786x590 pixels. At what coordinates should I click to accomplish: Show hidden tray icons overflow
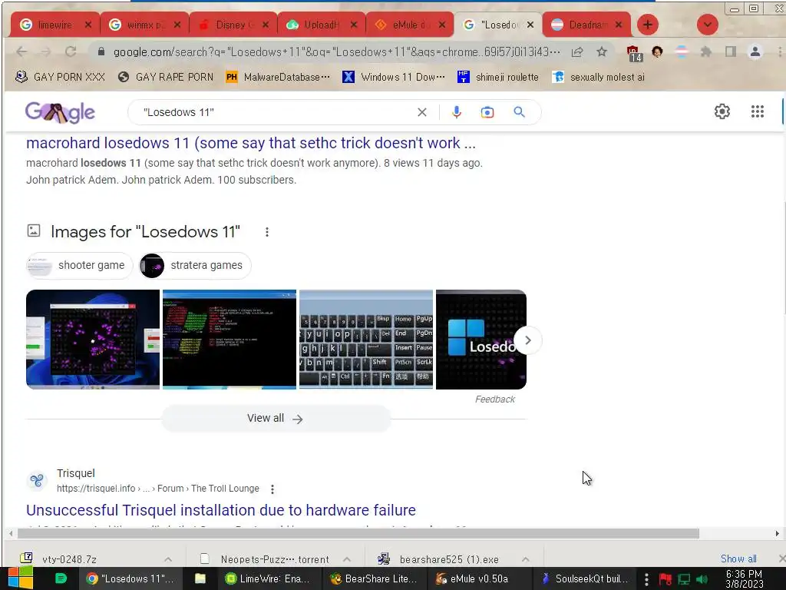click(x=646, y=579)
